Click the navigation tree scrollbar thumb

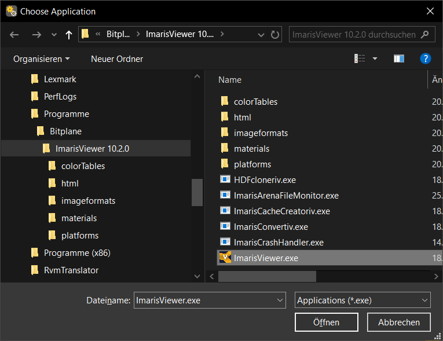(197, 192)
